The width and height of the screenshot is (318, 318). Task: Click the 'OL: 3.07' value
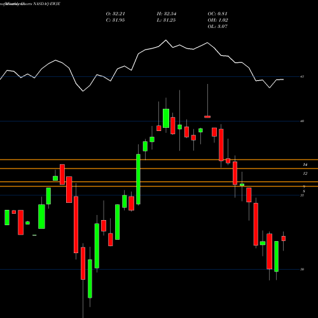click(x=218, y=27)
